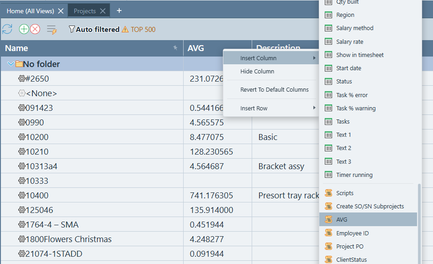This screenshot has width=433, height=264.
Task: Click the refresh icon in toolbar
Action: (x=7, y=29)
